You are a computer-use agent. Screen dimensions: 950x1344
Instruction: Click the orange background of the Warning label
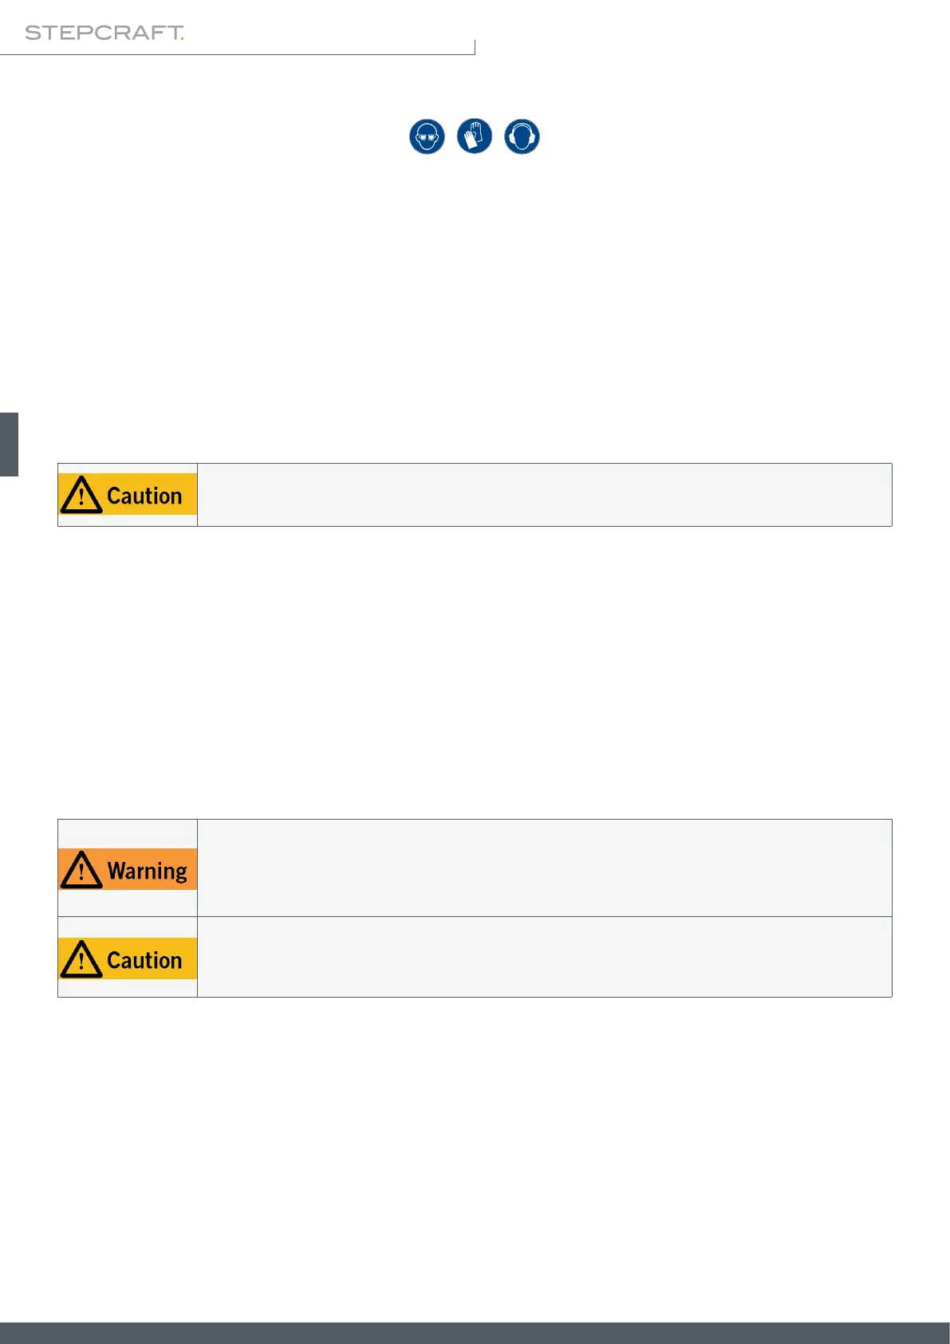[191, 856]
